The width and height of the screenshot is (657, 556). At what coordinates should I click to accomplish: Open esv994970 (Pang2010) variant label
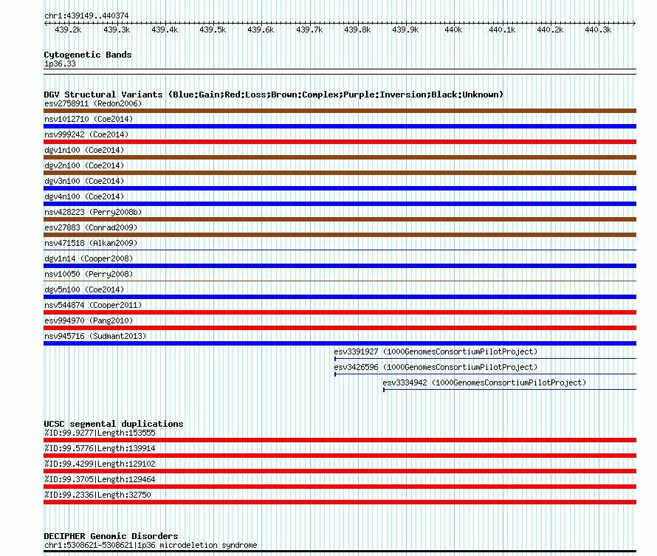point(89,320)
